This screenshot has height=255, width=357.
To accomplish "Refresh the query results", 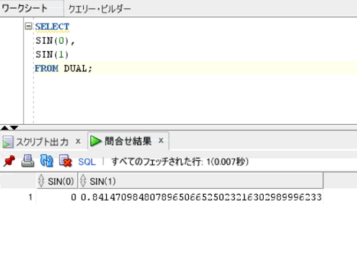I will 47,161.
